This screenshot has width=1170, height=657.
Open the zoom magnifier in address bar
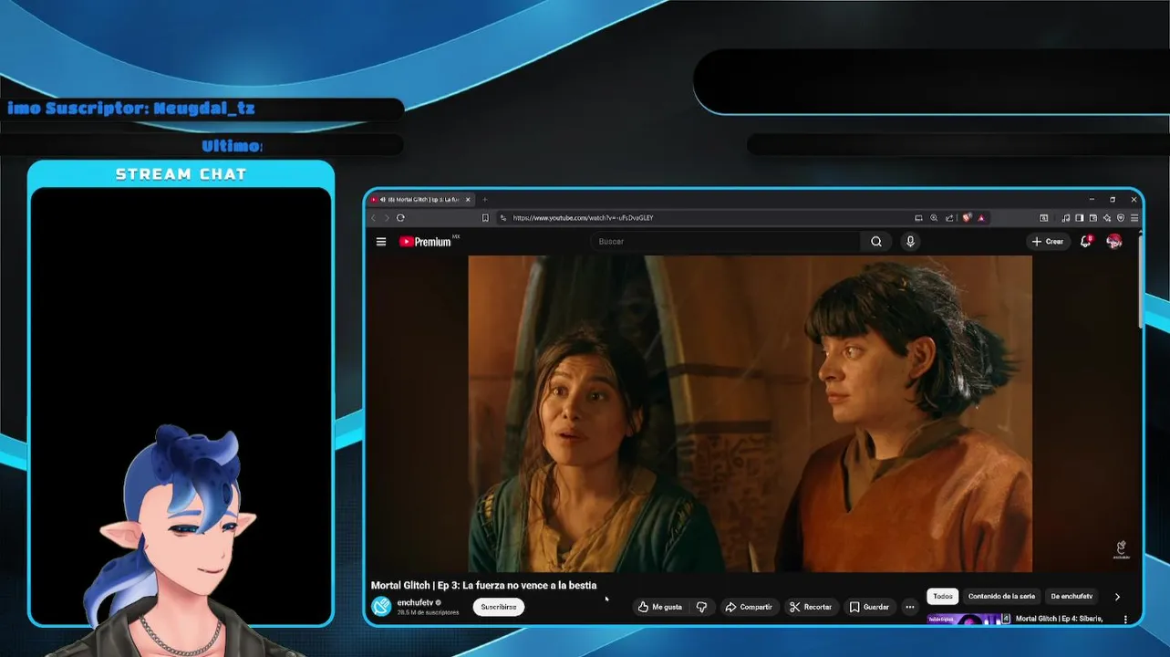(934, 218)
